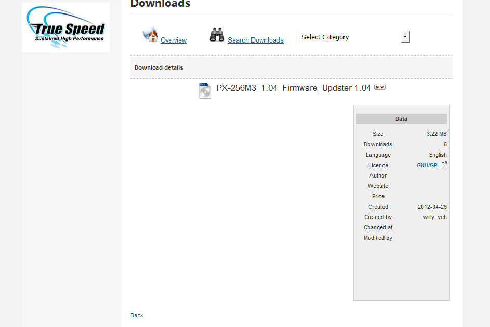Click external link icon beside GNU/GPL

444,165
